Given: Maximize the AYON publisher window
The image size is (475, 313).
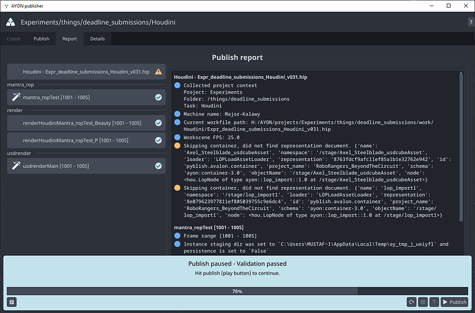Looking at the screenshot, I should coord(449,6).
